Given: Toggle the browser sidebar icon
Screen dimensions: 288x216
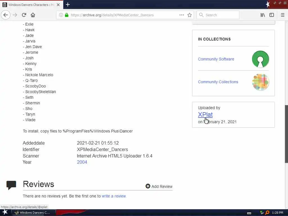Looking at the screenshot, I should pyautogui.click(x=272, y=15).
